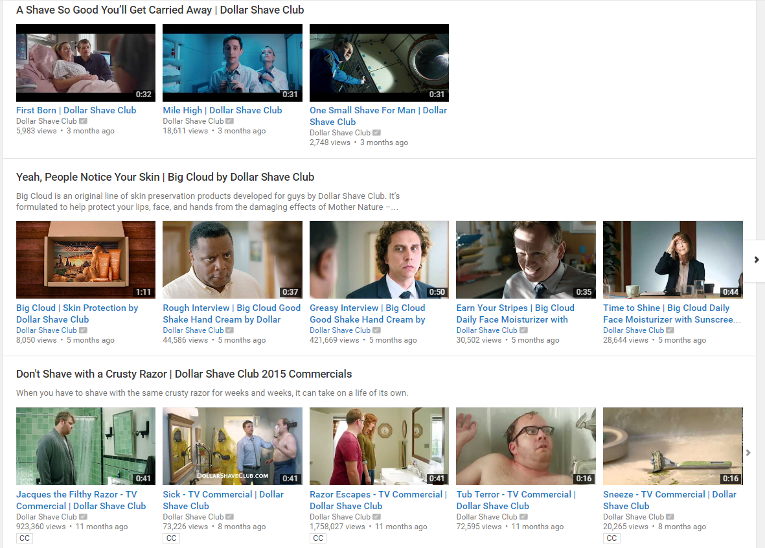The height and width of the screenshot is (548, 765).
Task: Open Sneeze TV Commercial thumbnail
Action: tap(673, 446)
